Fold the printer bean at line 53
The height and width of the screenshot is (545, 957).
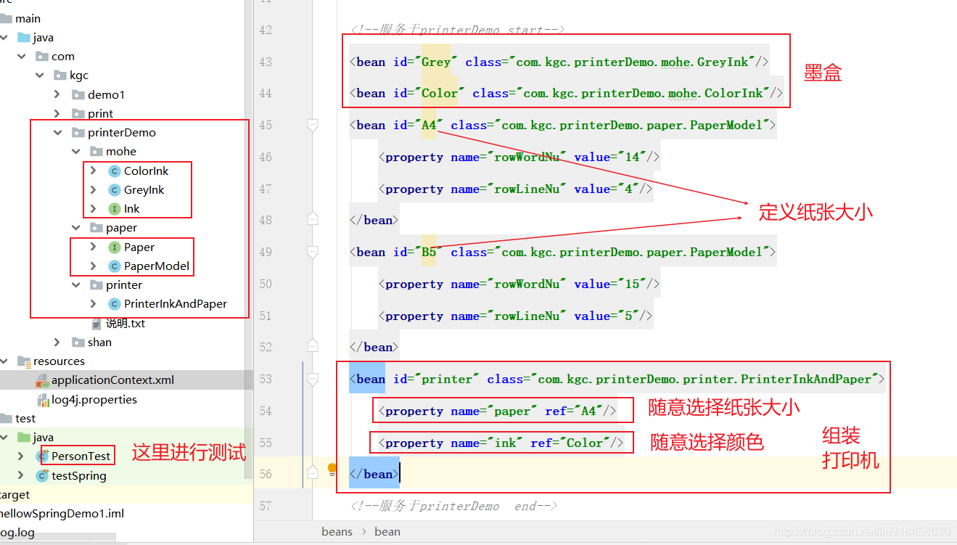[x=313, y=379]
